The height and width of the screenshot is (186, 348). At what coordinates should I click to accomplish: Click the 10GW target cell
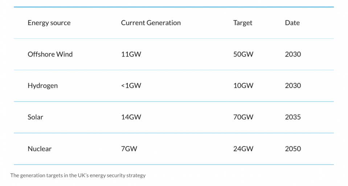coord(243,86)
